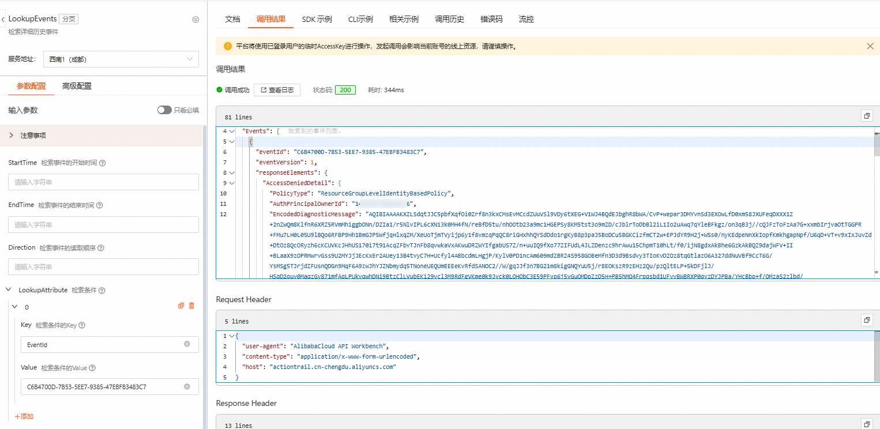Open the 错误码 tab

click(491, 19)
